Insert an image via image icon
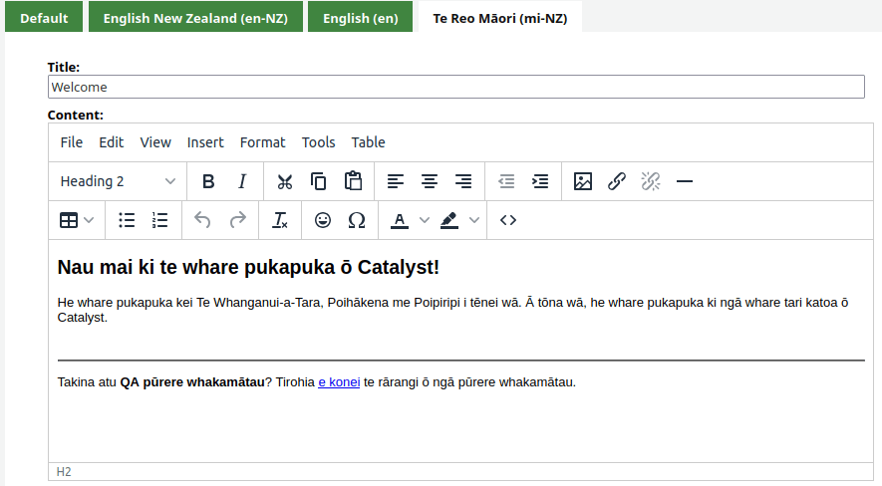Screen dimensions: 882x486 coord(583,181)
